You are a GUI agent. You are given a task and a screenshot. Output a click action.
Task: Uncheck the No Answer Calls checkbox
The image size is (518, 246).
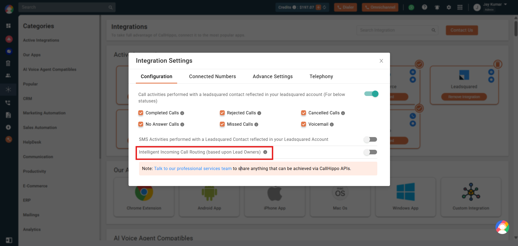tap(141, 124)
